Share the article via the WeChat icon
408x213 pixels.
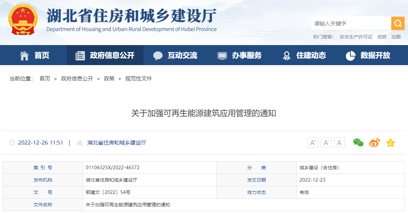358,143
